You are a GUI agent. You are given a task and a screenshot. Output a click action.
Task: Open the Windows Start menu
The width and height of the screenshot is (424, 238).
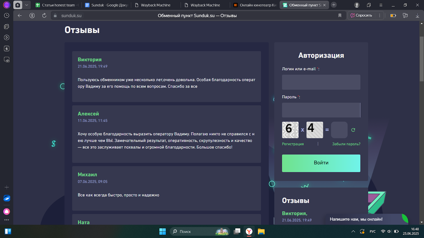click(162, 231)
